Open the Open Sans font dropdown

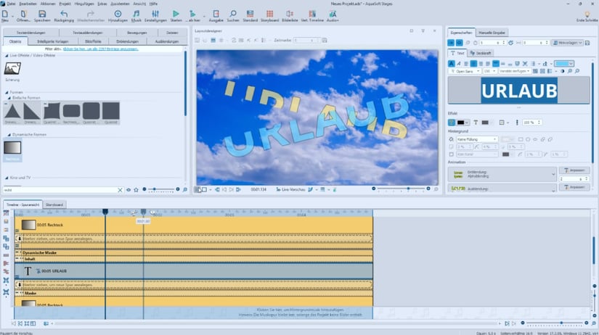pos(465,71)
